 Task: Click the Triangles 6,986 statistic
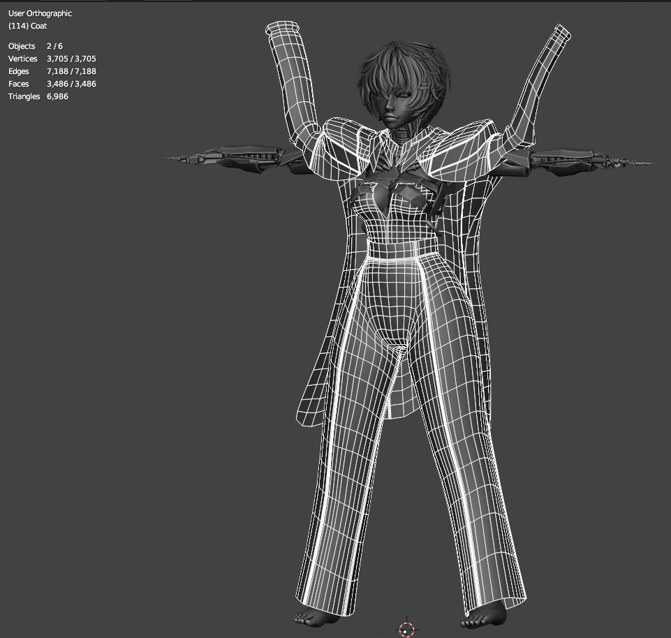click(38, 96)
